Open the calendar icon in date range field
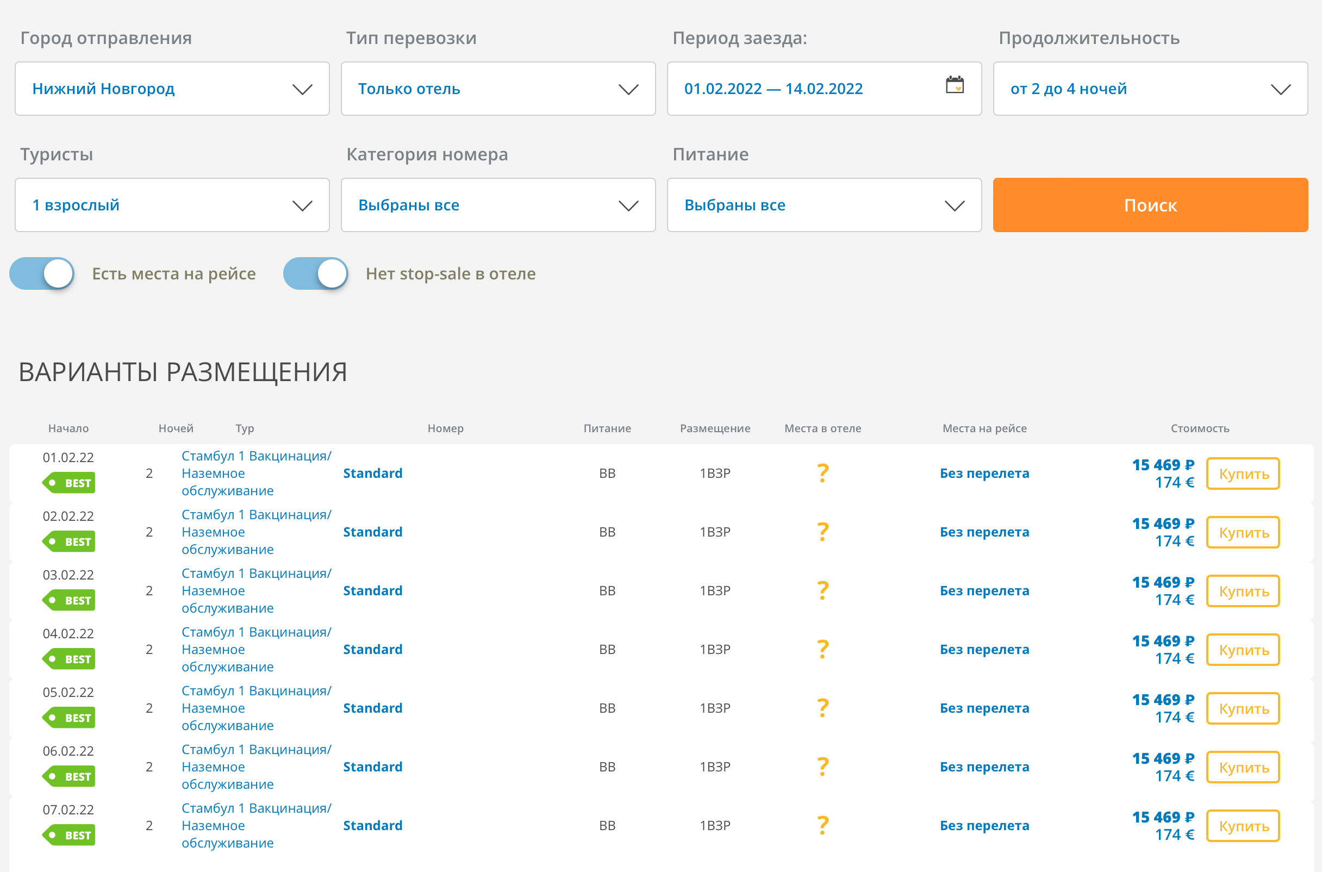The height and width of the screenshot is (872, 1322). click(955, 85)
